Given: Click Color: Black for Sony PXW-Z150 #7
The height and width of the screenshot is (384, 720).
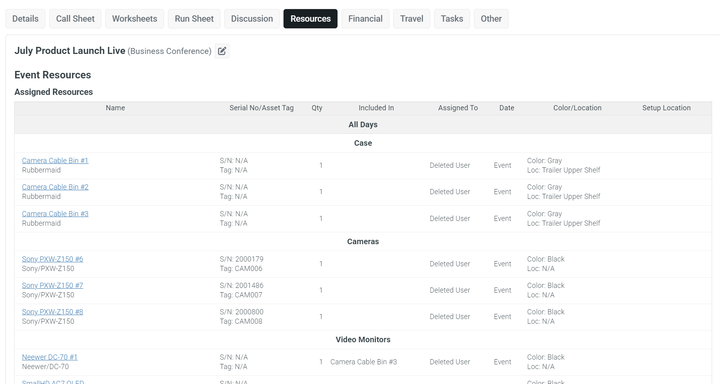Looking at the screenshot, I should coord(546,286).
